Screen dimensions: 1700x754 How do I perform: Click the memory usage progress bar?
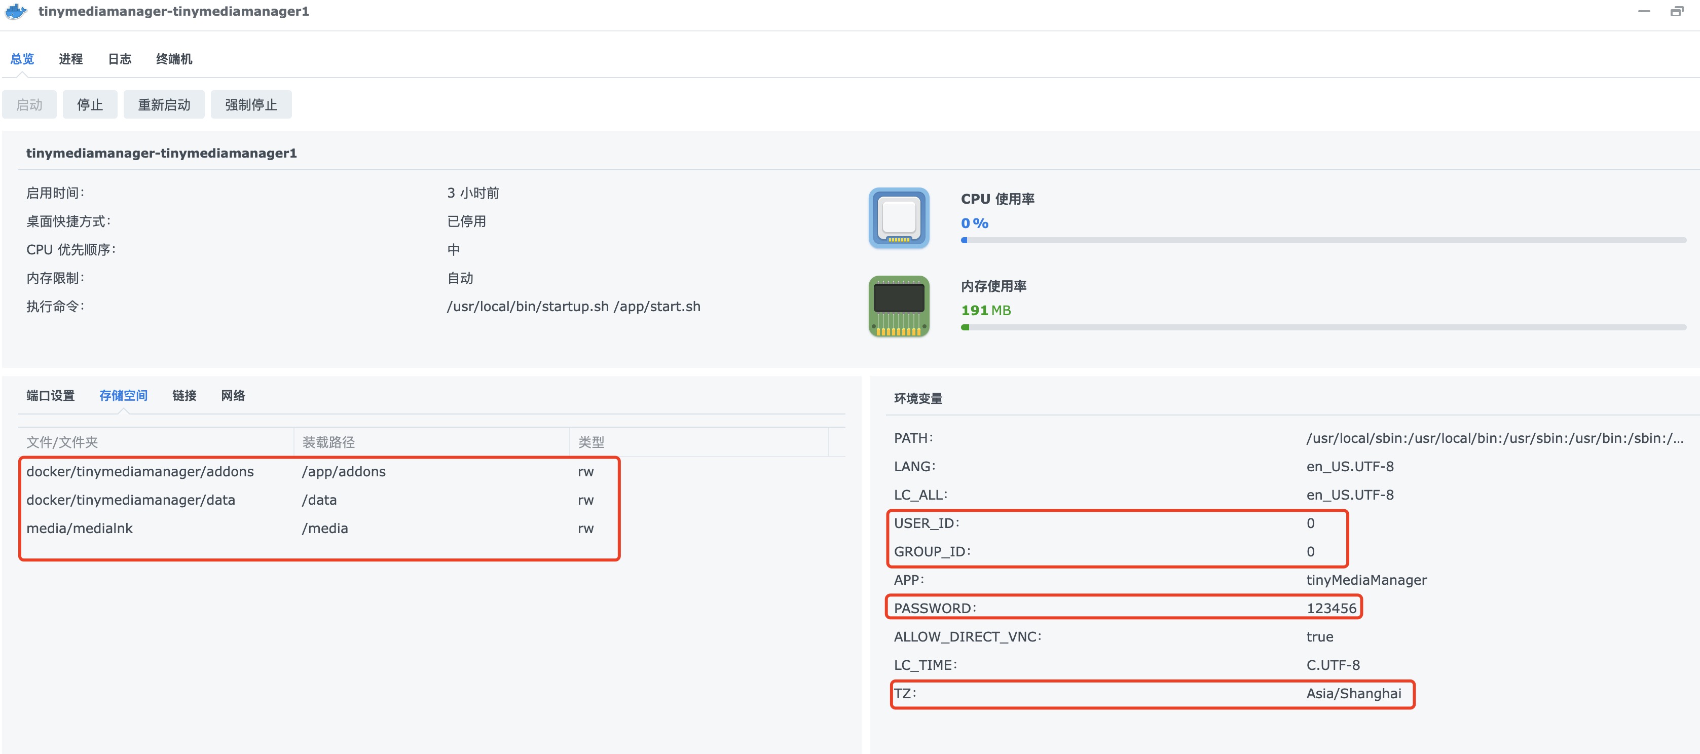click(x=1323, y=327)
